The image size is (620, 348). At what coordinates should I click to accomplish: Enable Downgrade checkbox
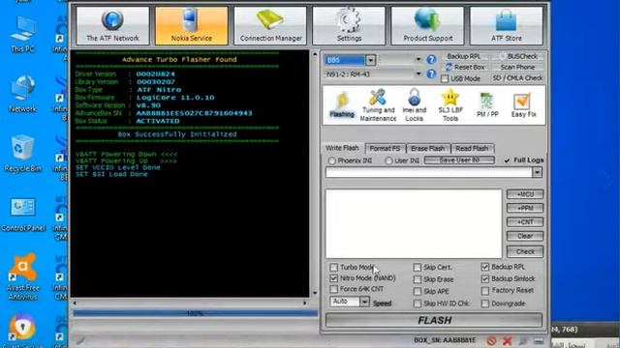(485, 304)
